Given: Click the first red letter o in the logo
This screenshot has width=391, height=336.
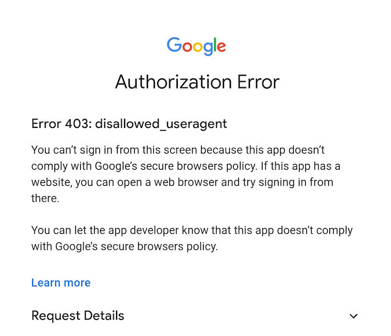Looking at the screenshot, I should [187, 47].
